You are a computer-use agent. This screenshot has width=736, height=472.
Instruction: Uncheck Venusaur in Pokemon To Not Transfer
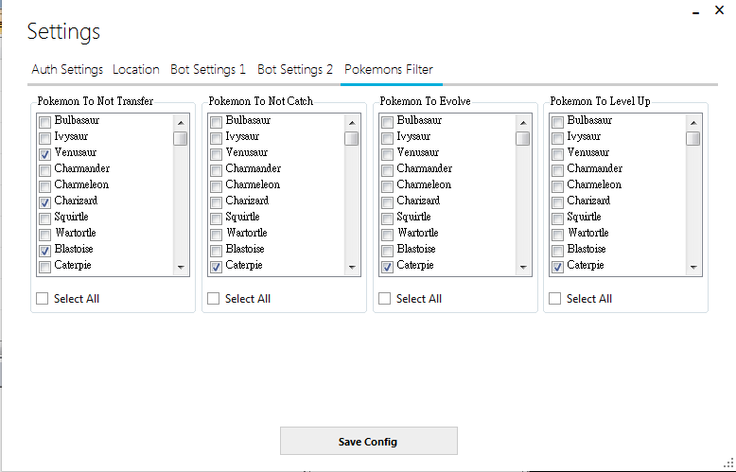[x=45, y=153]
